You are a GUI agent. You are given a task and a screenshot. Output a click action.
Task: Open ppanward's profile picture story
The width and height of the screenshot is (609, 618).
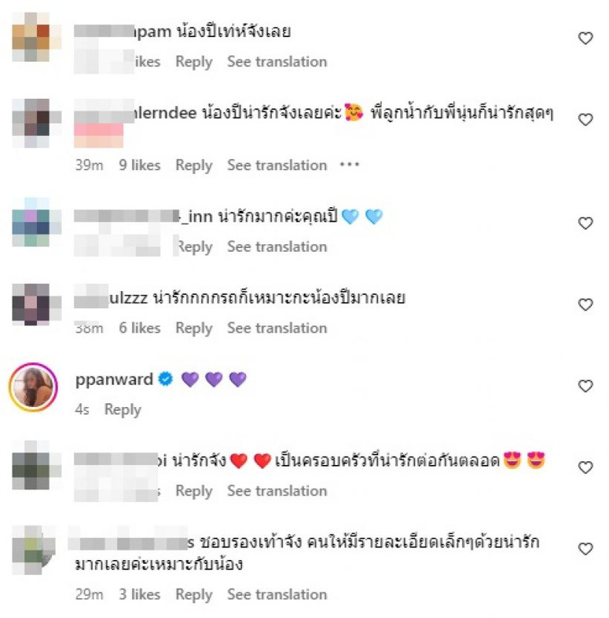click(33, 387)
